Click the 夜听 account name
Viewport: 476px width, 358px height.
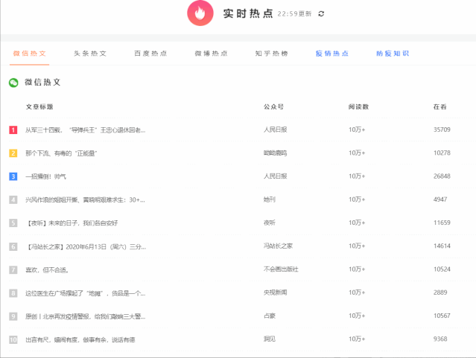pos(270,223)
